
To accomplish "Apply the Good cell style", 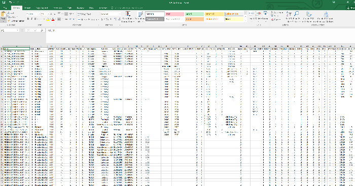I will (x=194, y=14).
